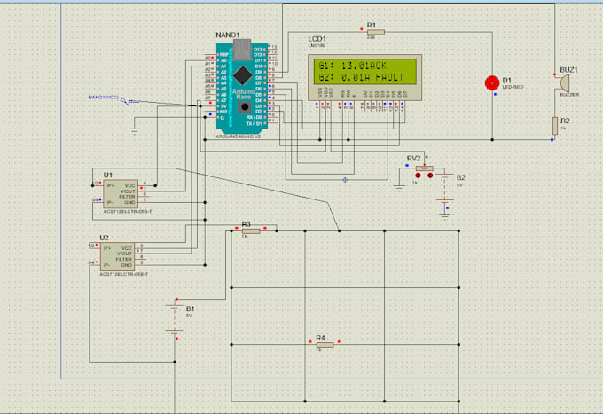The image size is (603, 414).
Task: Click the reset button on the Arduino Nano
Action: click(244, 107)
